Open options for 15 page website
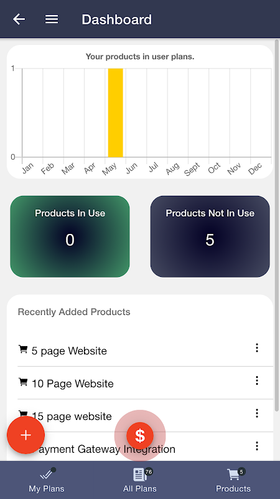This screenshot has width=280, height=499. tap(257, 413)
